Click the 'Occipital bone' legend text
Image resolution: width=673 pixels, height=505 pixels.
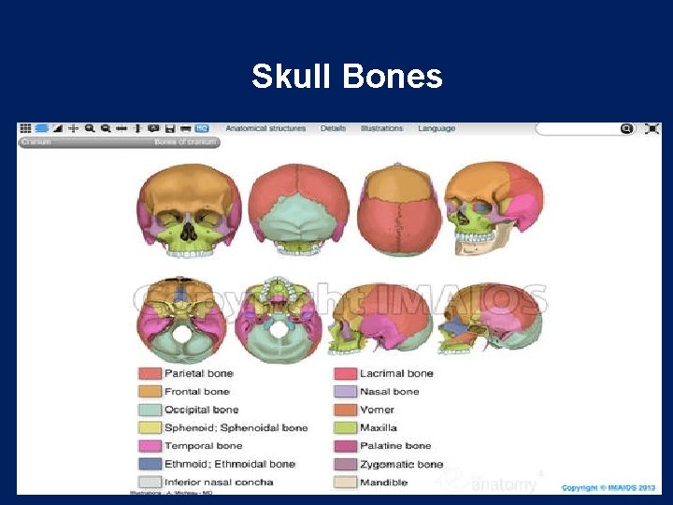(202, 410)
